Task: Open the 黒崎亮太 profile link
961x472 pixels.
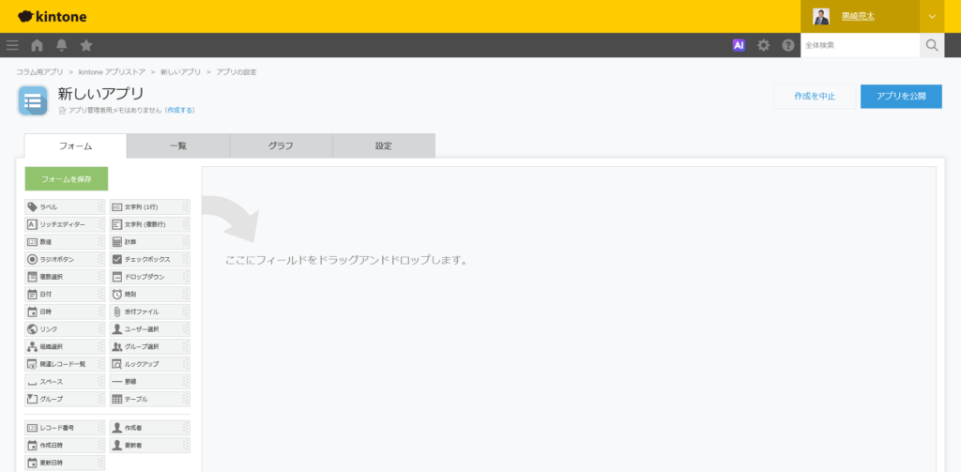Action: (858, 17)
